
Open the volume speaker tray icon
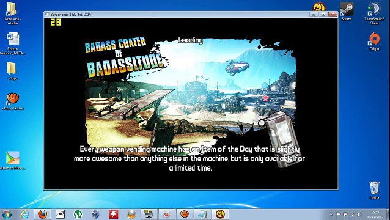pos(359,215)
